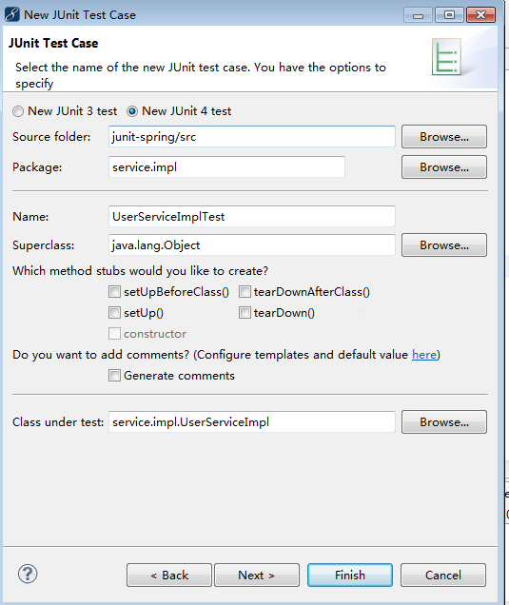509x605 pixels.
Task: Click the JUnit test case wizard banner icon
Action: pyautogui.click(x=446, y=57)
